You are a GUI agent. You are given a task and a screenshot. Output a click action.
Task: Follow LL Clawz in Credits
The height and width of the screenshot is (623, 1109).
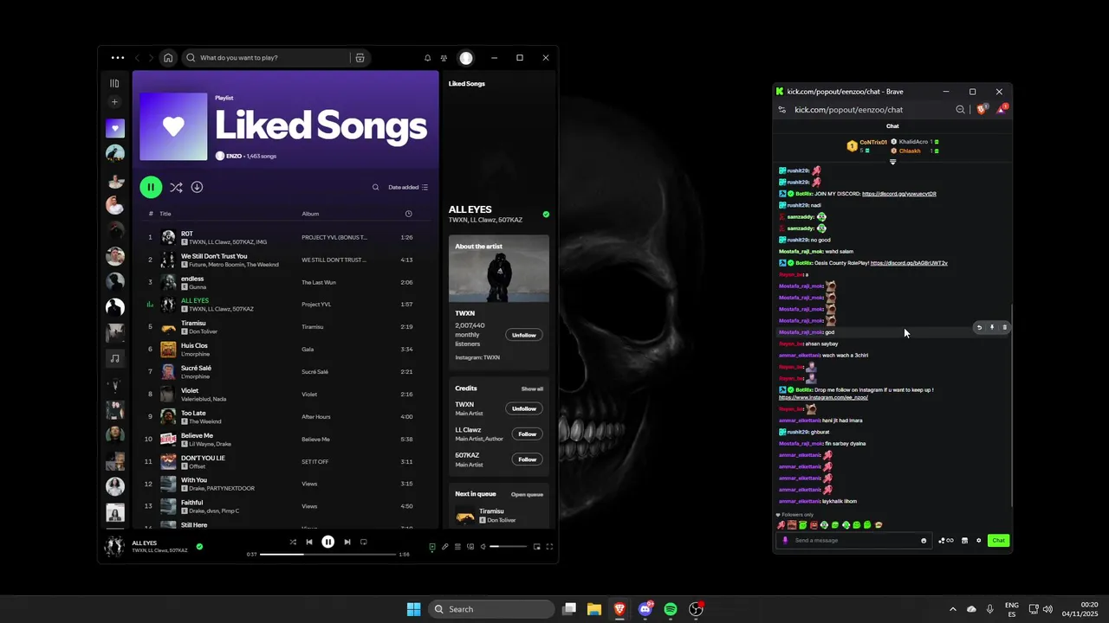click(x=527, y=434)
